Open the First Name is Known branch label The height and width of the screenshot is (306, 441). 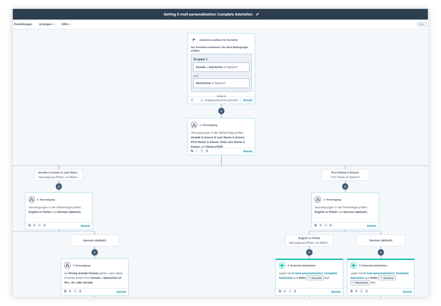coord(345,175)
